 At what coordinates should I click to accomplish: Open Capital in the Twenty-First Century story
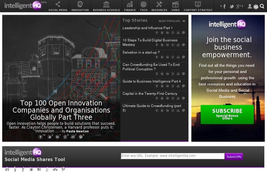[150, 94]
